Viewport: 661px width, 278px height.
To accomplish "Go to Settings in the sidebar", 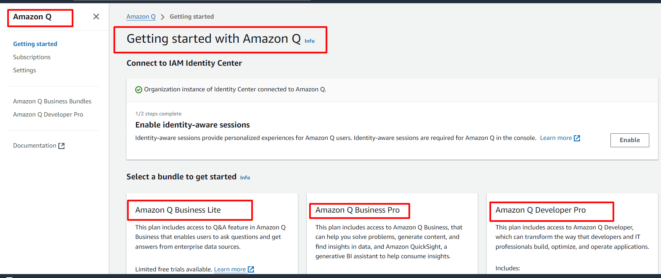I will point(25,70).
